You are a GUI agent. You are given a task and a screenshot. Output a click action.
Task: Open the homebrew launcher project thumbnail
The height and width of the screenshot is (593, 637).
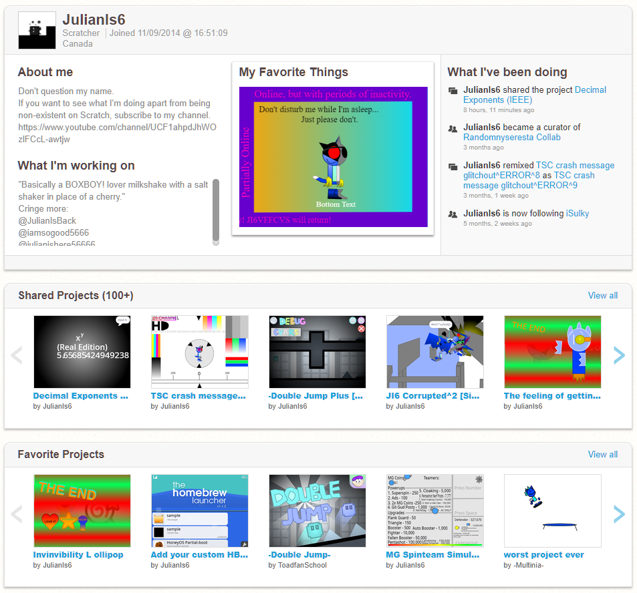click(x=200, y=510)
